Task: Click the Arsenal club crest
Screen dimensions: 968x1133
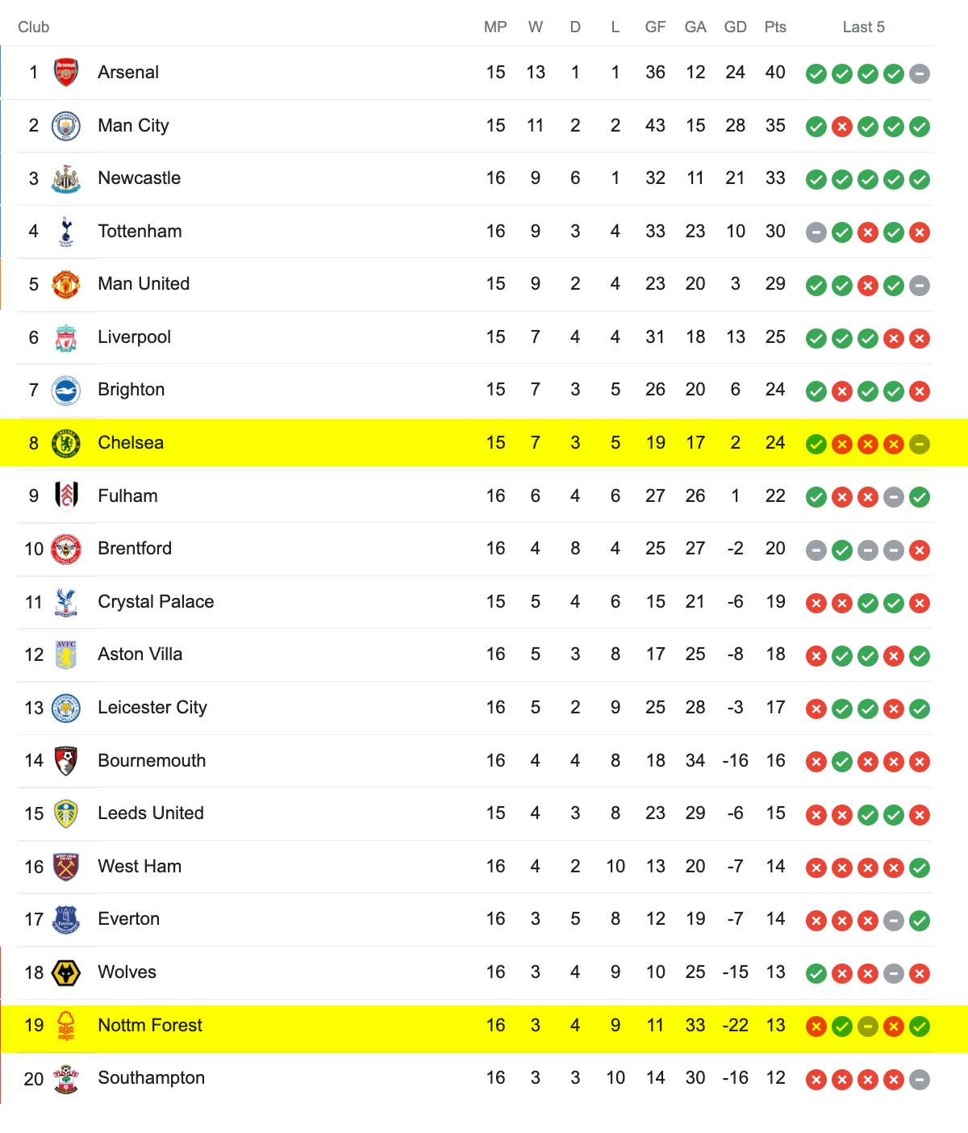Action: click(x=66, y=73)
